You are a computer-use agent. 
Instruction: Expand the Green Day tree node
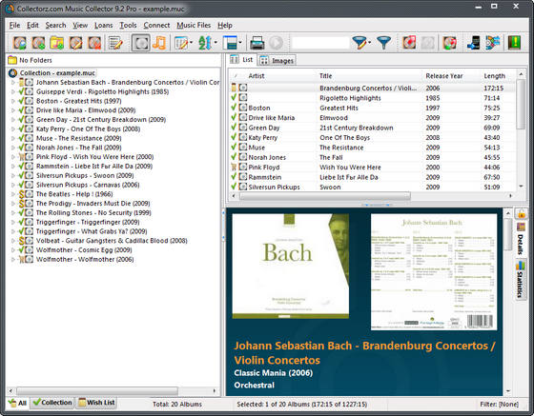(13, 120)
